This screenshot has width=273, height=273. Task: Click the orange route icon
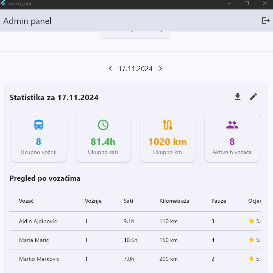tap(168, 125)
